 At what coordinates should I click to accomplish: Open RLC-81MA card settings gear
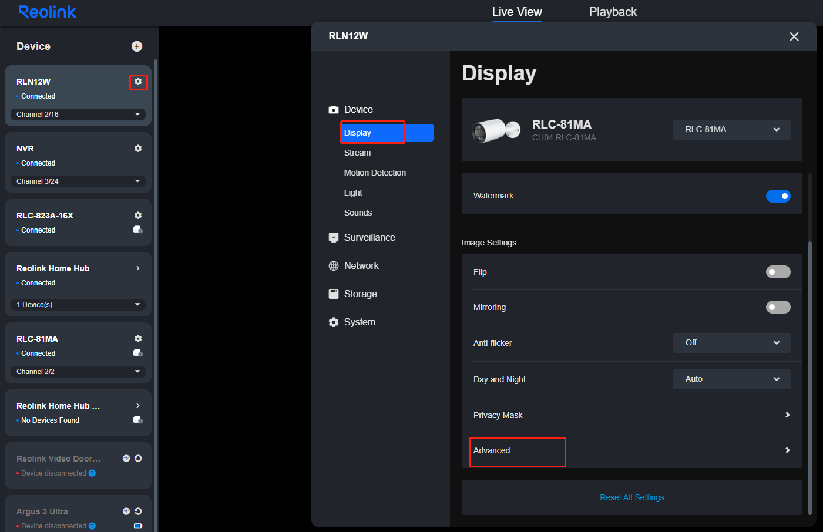tap(138, 339)
